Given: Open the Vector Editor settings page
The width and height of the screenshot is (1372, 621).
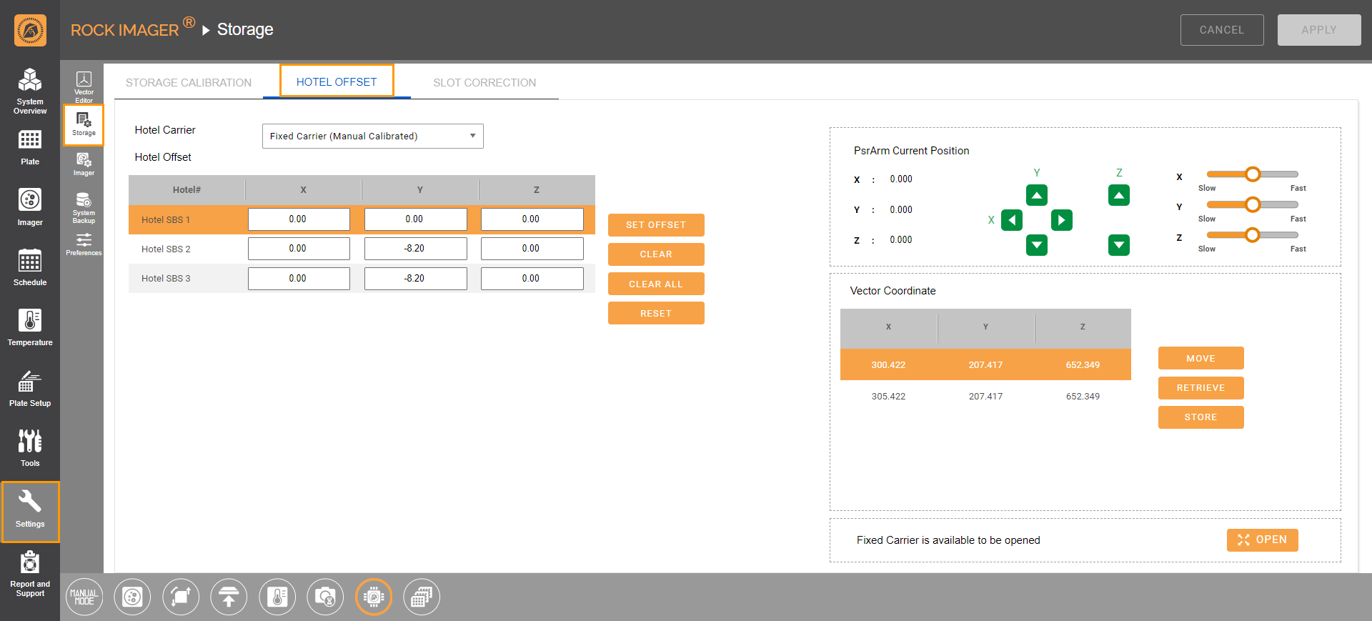Looking at the screenshot, I should [84, 86].
